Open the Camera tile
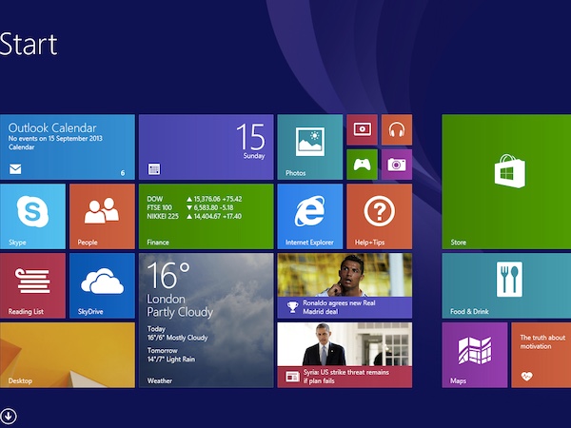The image size is (571, 428). pos(397,165)
